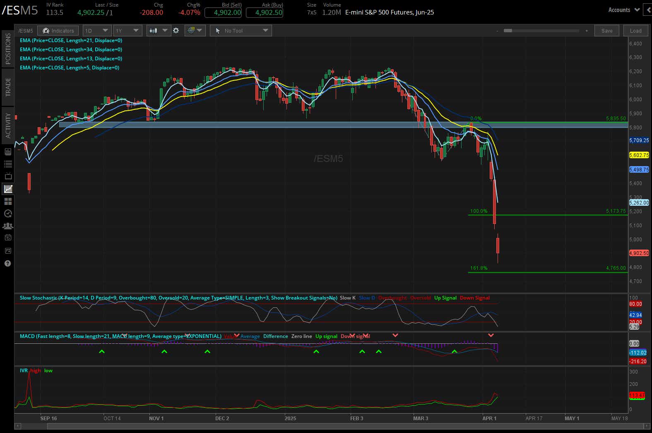Switch to the POSITIONS side tab
This screenshot has width=652, height=433.
click(x=7, y=49)
